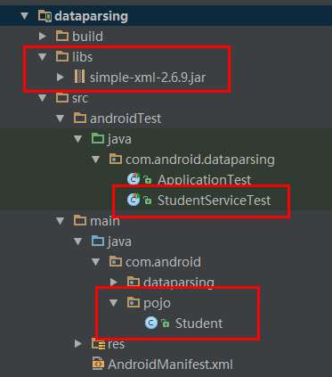Select the main folder label

105,221
